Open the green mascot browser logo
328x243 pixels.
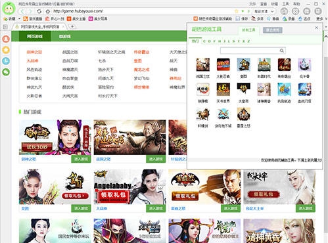click(9, 9)
